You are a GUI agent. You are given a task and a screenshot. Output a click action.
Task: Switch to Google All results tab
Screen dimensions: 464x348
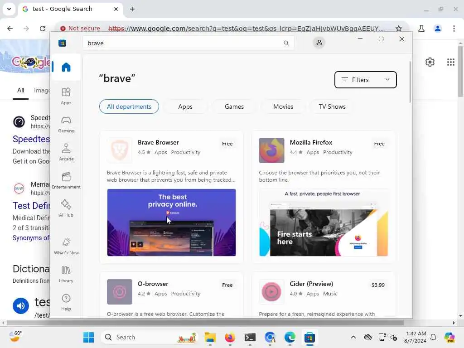pos(20,91)
